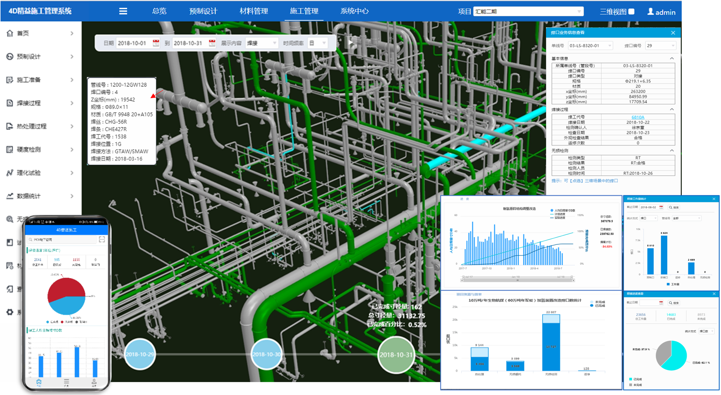The image size is (721, 395).
Task: Open the 预制设计 top menu tab
Action: (x=203, y=11)
